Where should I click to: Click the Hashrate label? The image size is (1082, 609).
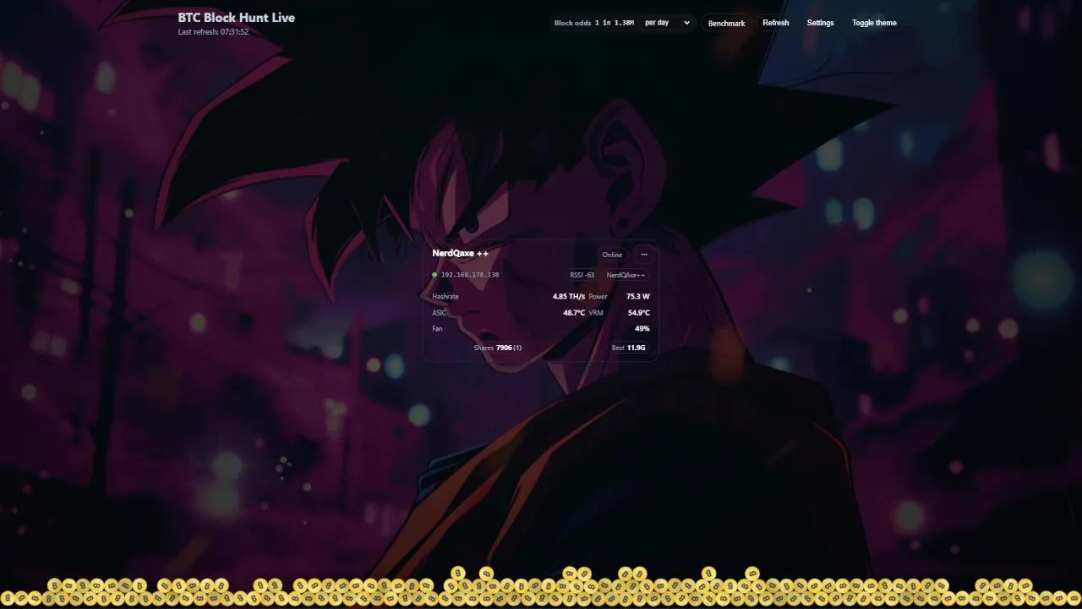tap(445, 297)
